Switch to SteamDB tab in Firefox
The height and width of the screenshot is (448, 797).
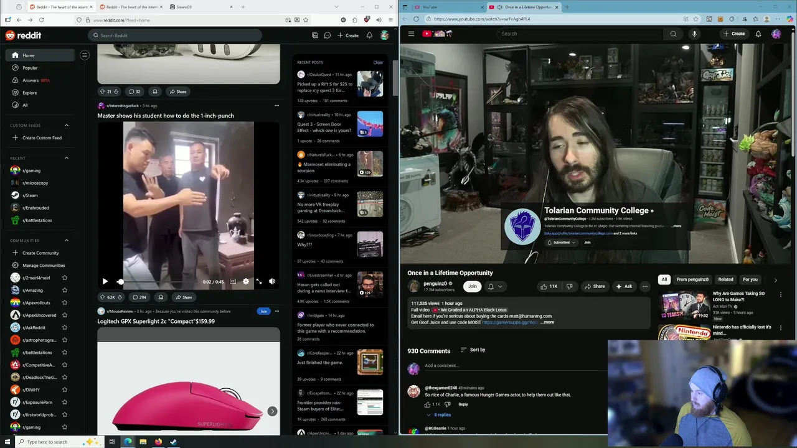pos(202,7)
